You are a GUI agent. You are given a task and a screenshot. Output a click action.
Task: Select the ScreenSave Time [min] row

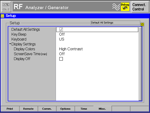tap(73, 54)
